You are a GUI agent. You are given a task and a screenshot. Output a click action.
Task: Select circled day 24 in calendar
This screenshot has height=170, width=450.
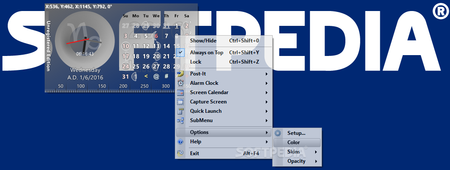[x=126, y=67]
